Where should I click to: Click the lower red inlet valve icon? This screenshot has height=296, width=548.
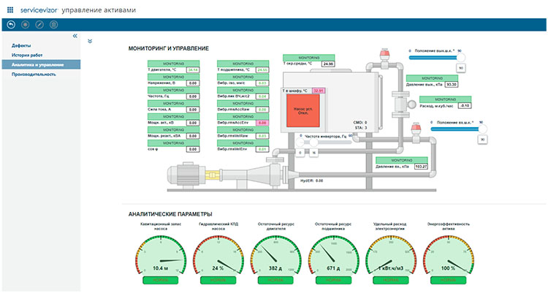[x=416, y=129]
